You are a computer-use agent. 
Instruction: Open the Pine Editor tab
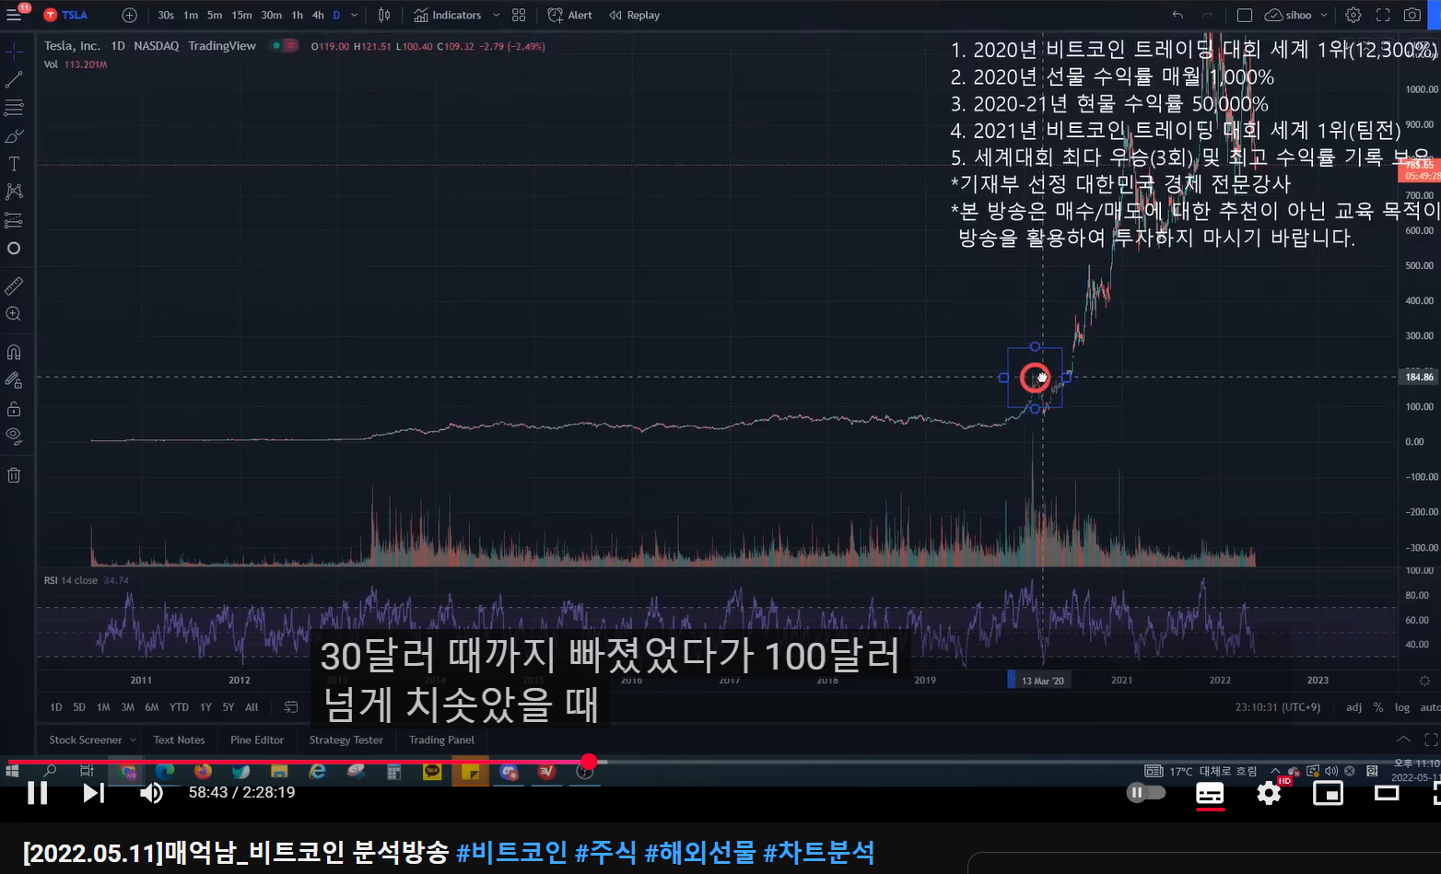pos(257,740)
